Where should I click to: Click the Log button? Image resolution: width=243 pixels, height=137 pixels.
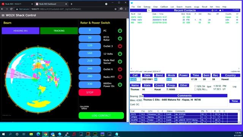(x=234, y=86)
